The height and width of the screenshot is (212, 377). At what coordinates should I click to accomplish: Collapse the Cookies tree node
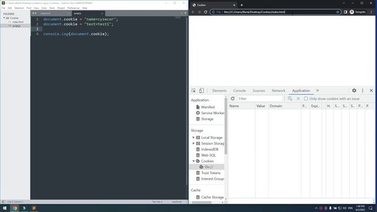click(x=193, y=161)
